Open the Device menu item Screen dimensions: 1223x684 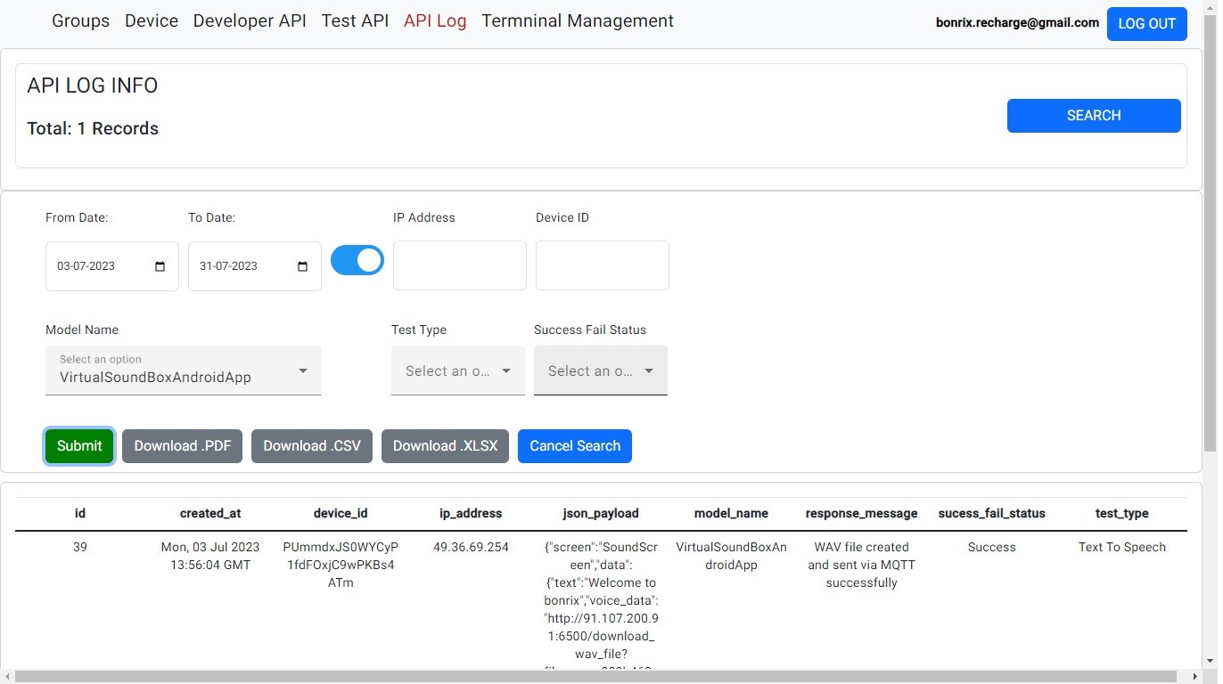(x=152, y=20)
